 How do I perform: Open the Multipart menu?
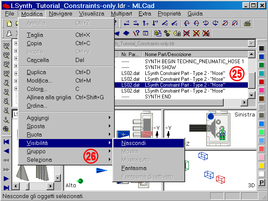point(121,14)
